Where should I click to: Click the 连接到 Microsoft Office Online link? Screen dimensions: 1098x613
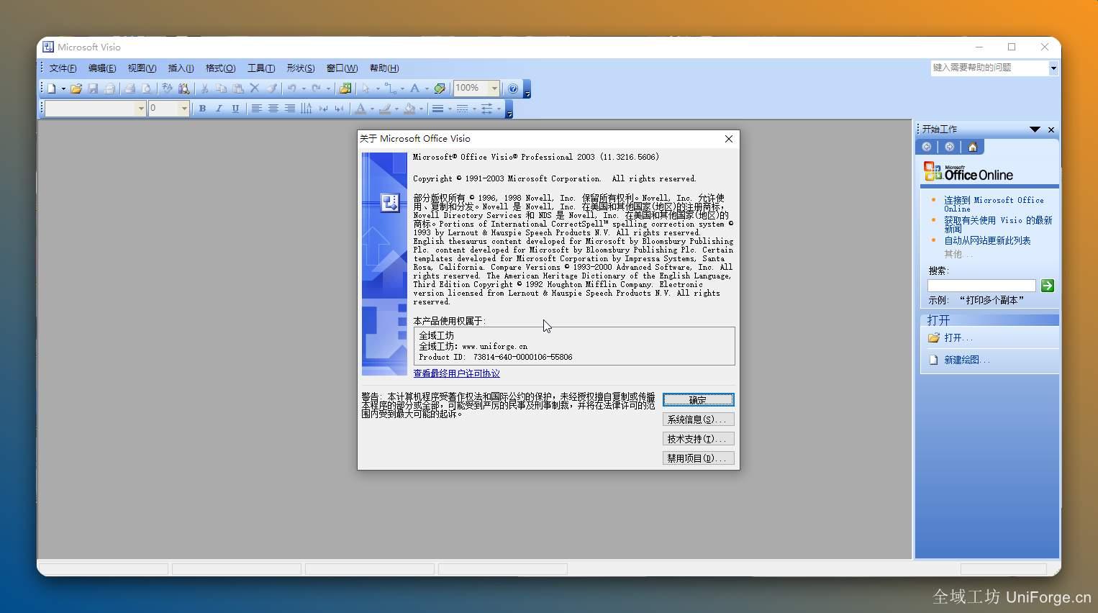tap(994, 204)
